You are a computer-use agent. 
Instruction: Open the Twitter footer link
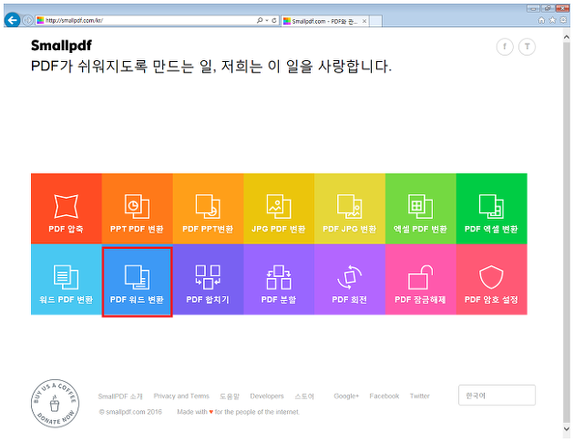419,396
